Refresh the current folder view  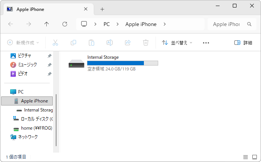[x=65, y=24]
